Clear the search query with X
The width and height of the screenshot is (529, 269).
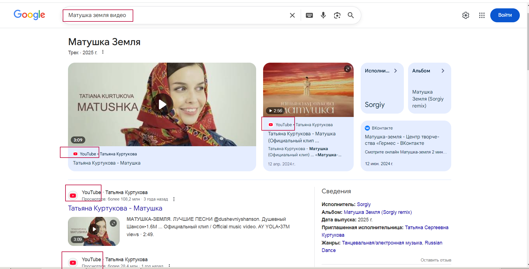click(x=292, y=15)
